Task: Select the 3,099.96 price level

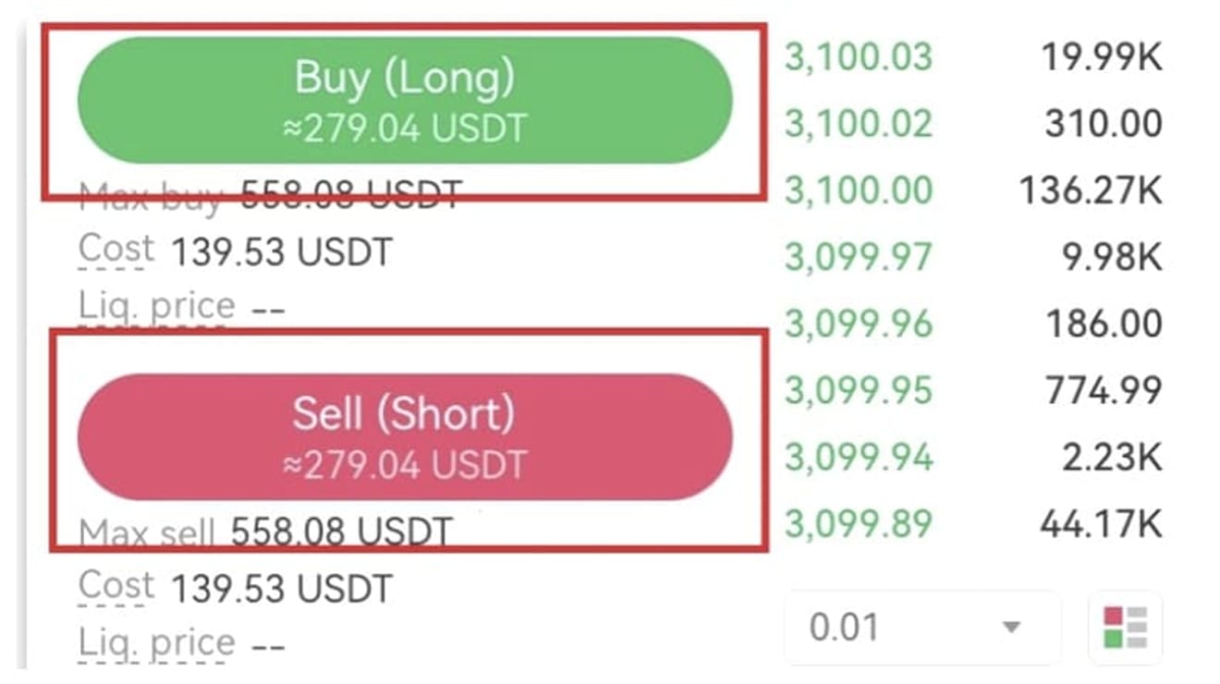Action: pyautogui.click(x=859, y=324)
